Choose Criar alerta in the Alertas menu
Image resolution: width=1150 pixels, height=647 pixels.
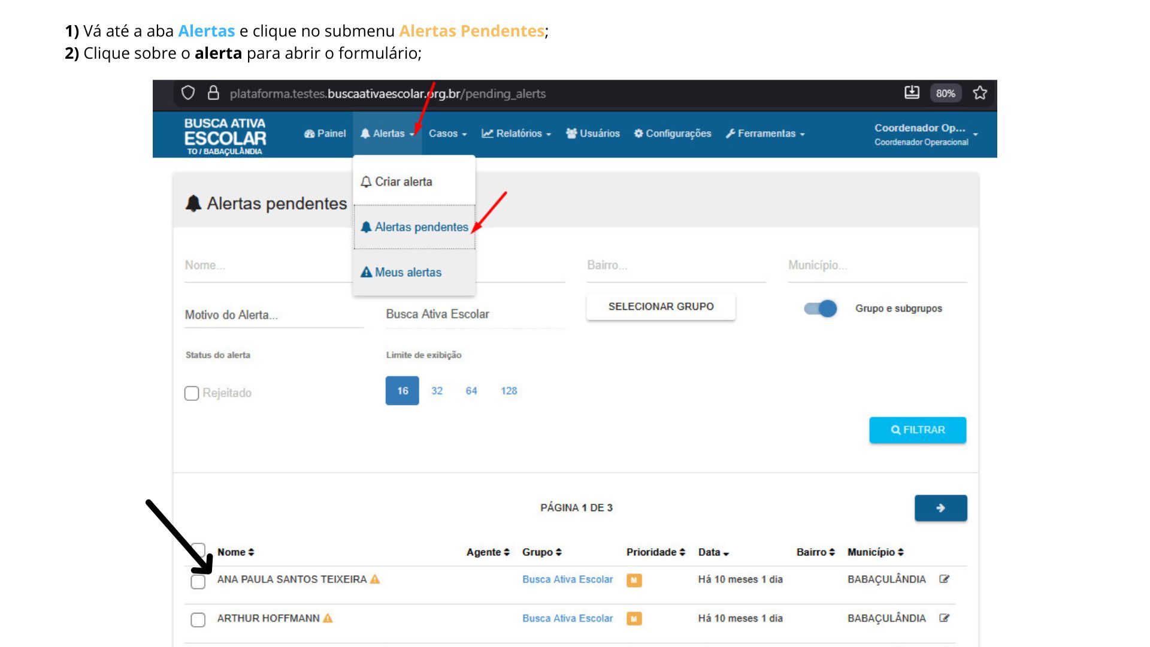point(403,182)
